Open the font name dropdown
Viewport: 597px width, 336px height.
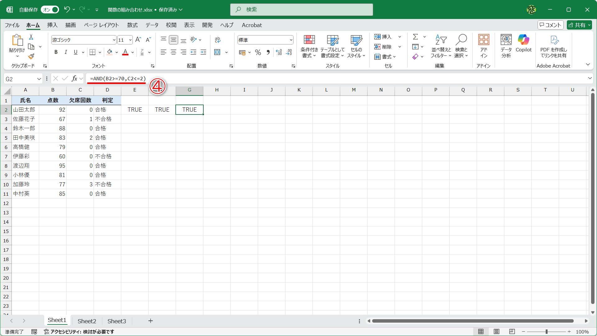click(114, 40)
